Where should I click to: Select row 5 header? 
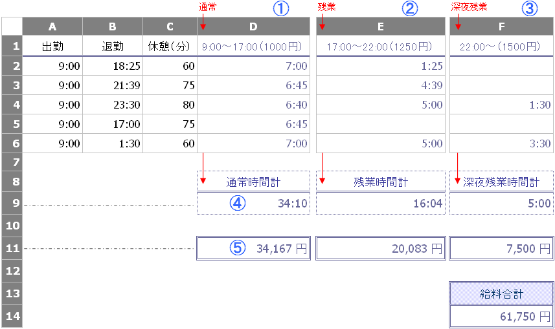tap(12, 124)
